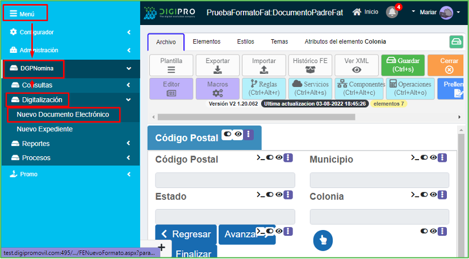Click the Exportar download button
Viewport: 469px width, 259px height.
click(x=217, y=65)
